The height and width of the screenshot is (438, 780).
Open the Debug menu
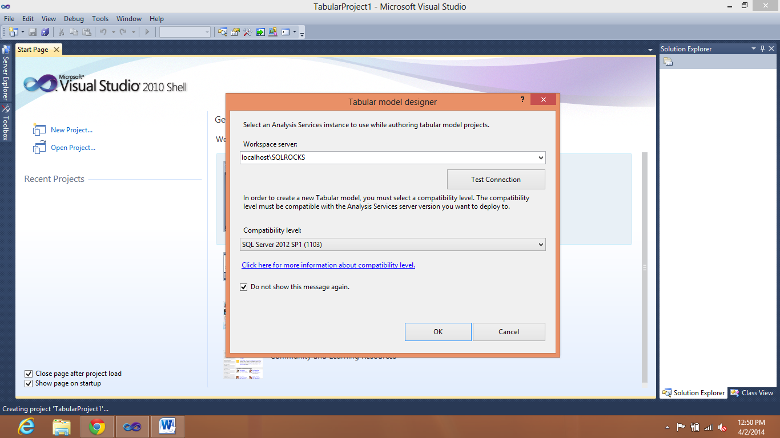click(x=74, y=19)
